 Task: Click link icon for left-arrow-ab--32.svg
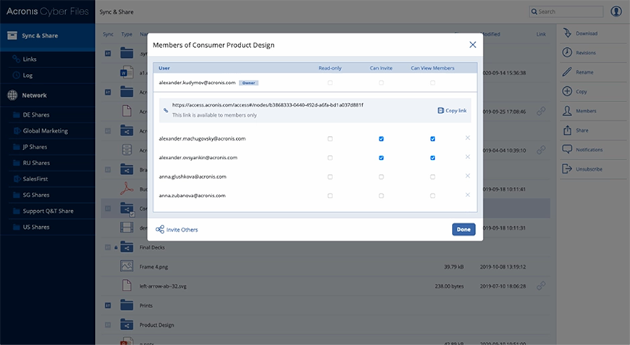(541, 286)
